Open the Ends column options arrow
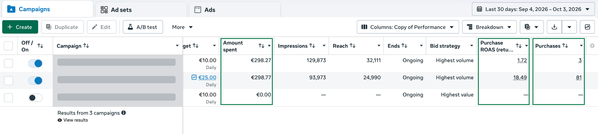The width and height of the screenshot is (598, 134). click(x=421, y=46)
